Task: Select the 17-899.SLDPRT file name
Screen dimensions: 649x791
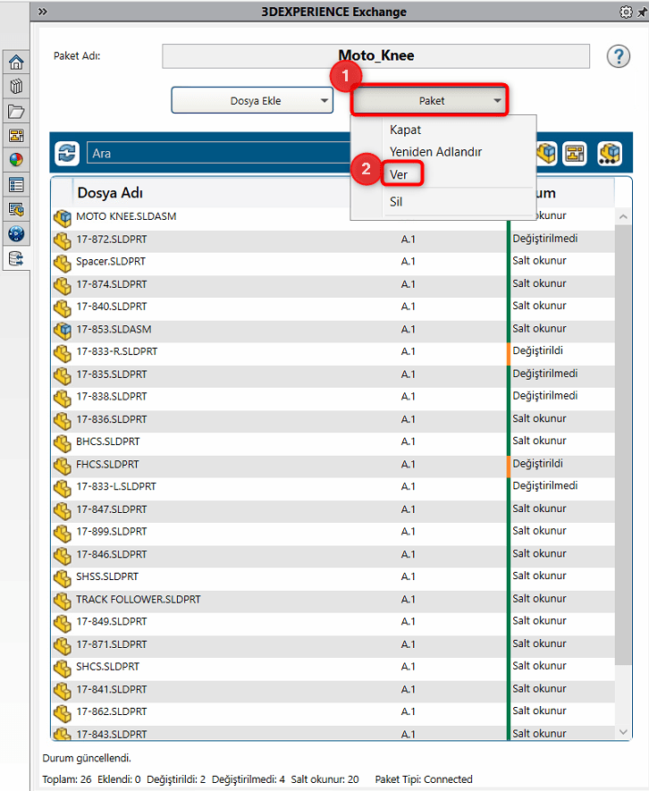Action: 112,532
